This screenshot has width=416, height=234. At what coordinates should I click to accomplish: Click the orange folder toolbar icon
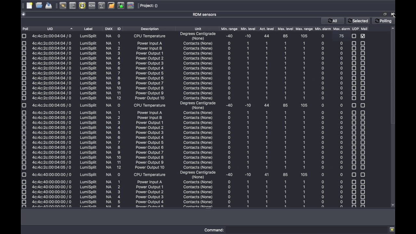pyautogui.click(x=111, y=6)
